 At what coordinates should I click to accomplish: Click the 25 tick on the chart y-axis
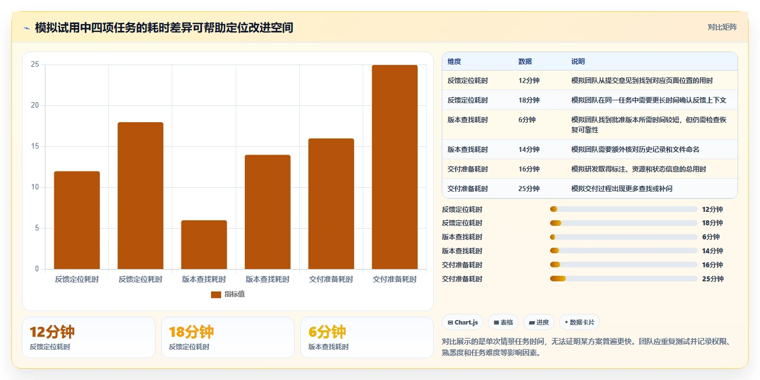(x=35, y=64)
